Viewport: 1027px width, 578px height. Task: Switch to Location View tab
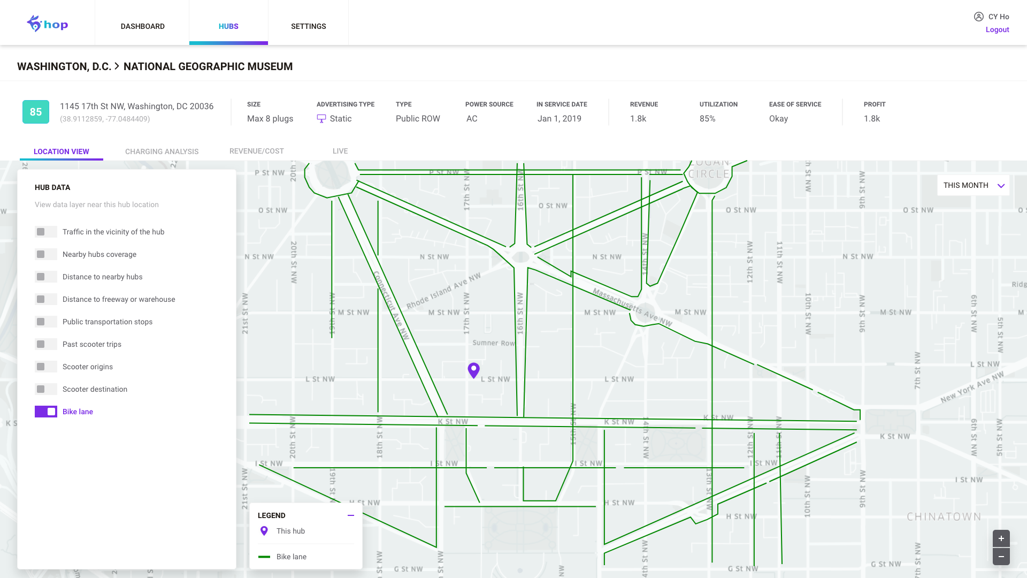[x=62, y=151]
